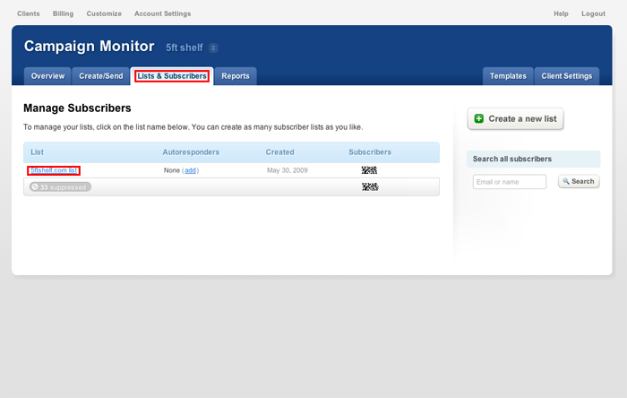
Task: Click the suppressed circle icon in the 33 badge
Action: coord(35,186)
